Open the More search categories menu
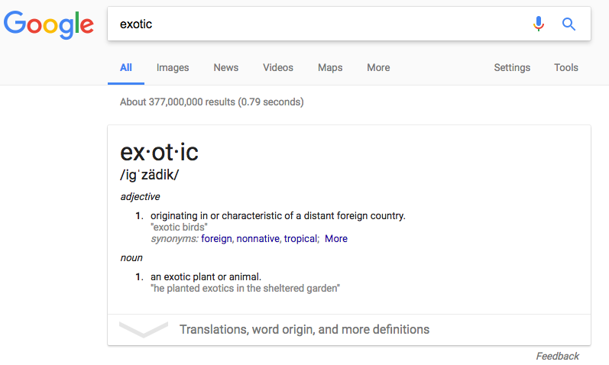 (378, 67)
